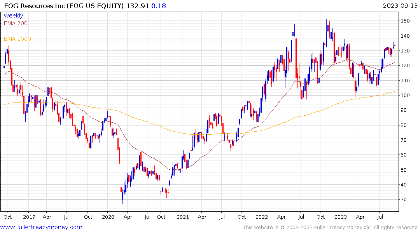The width and height of the screenshot is (418, 233).
Task: Open the www.fullertreacymoney.com link
Action: 41,228
